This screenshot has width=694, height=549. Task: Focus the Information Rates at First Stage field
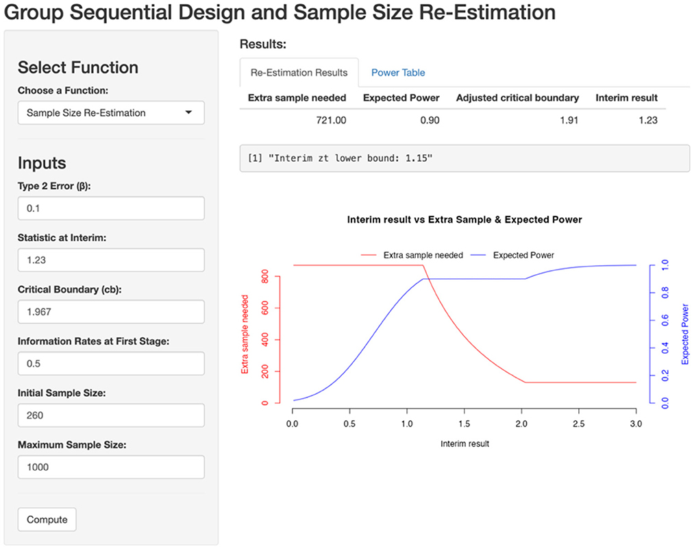pyautogui.click(x=111, y=363)
